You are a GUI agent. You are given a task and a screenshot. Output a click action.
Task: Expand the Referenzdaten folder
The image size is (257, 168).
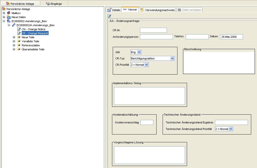[14, 45]
